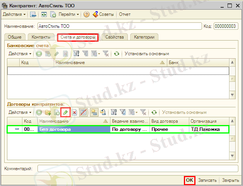Click the ТД Лакомка cell
This screenshot has width=243, height=186.
(x=209, y=129)
